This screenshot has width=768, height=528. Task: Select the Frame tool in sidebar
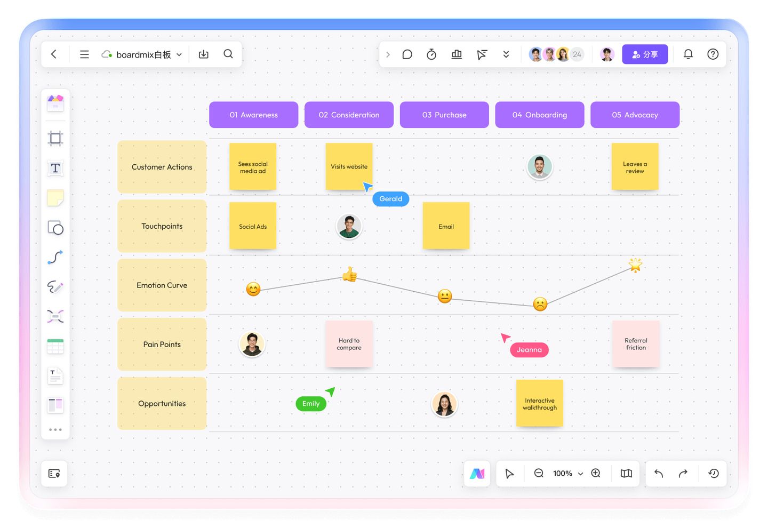[55, 139]
